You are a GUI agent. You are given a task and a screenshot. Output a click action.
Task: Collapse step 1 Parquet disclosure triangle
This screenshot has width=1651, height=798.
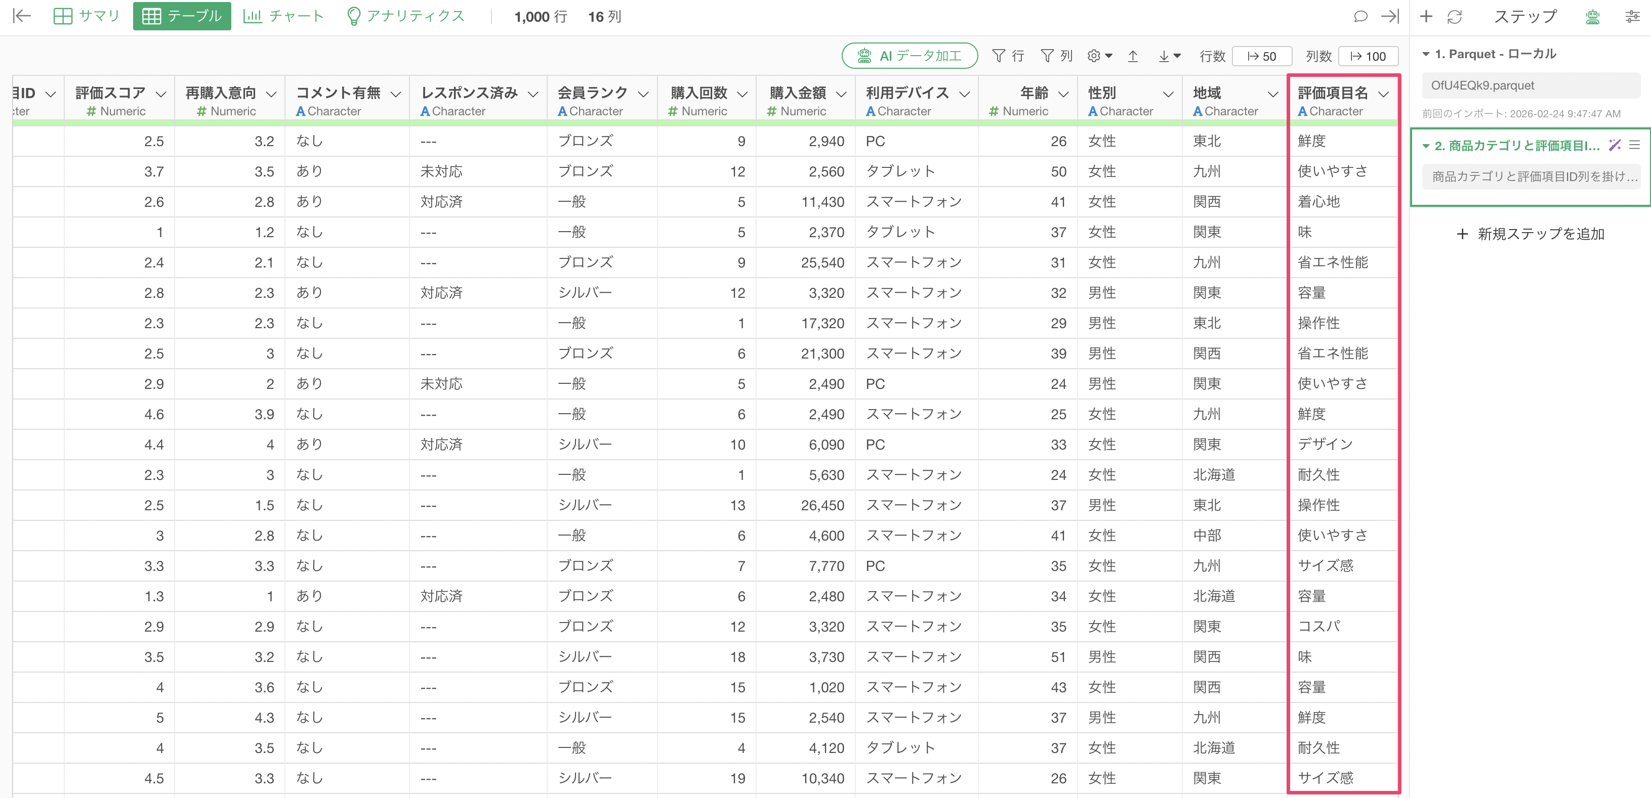click(1426, 55)
